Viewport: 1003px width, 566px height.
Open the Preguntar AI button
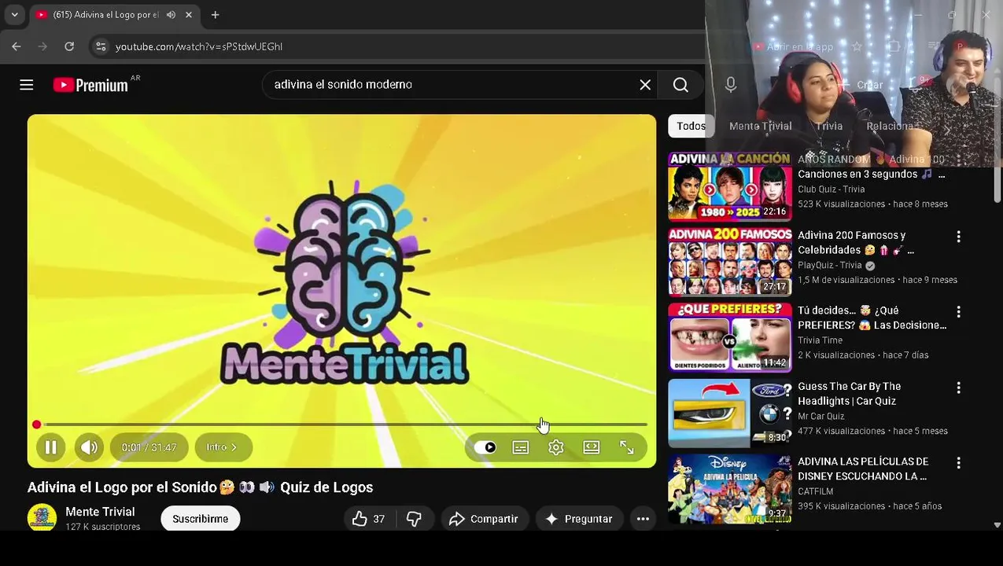(x=579, y=519)
